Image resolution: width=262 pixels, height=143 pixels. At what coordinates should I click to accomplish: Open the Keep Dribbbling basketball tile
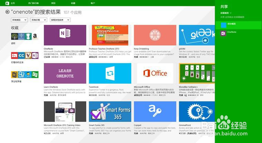(155, 35)
